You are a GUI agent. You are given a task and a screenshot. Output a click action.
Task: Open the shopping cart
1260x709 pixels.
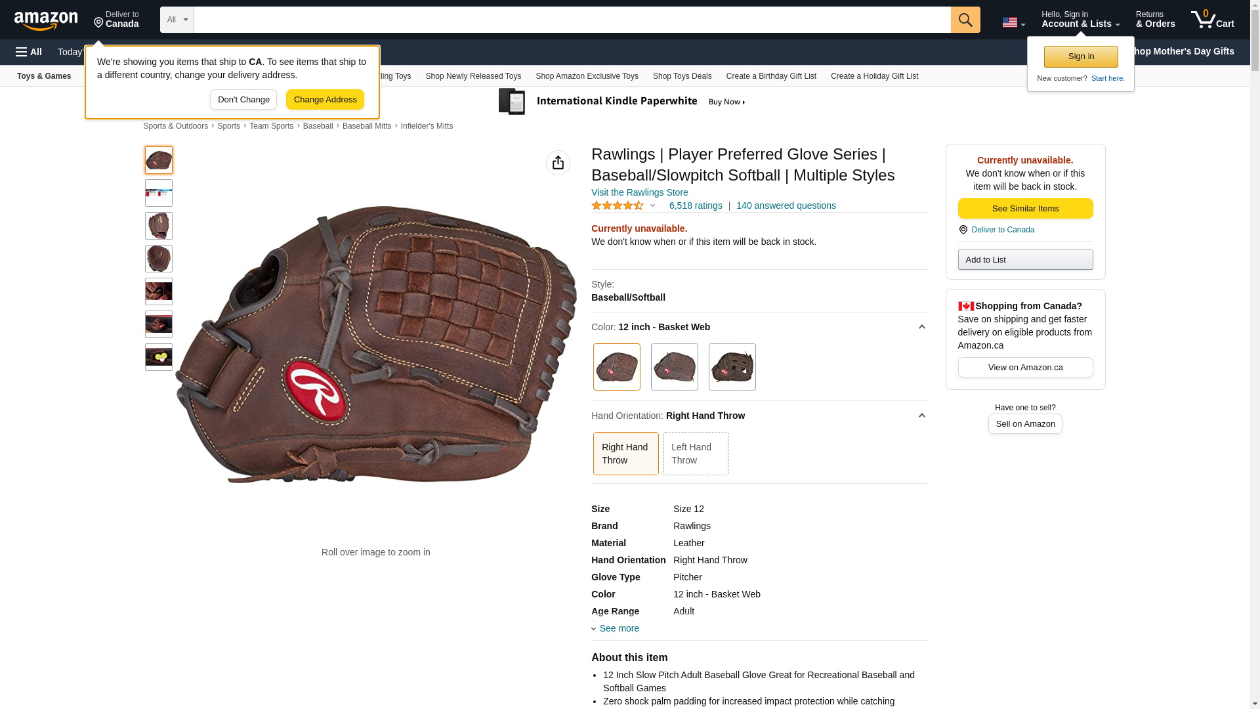point(1212,20)
